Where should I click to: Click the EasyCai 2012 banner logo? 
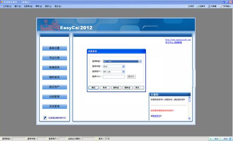coord(76,28)
